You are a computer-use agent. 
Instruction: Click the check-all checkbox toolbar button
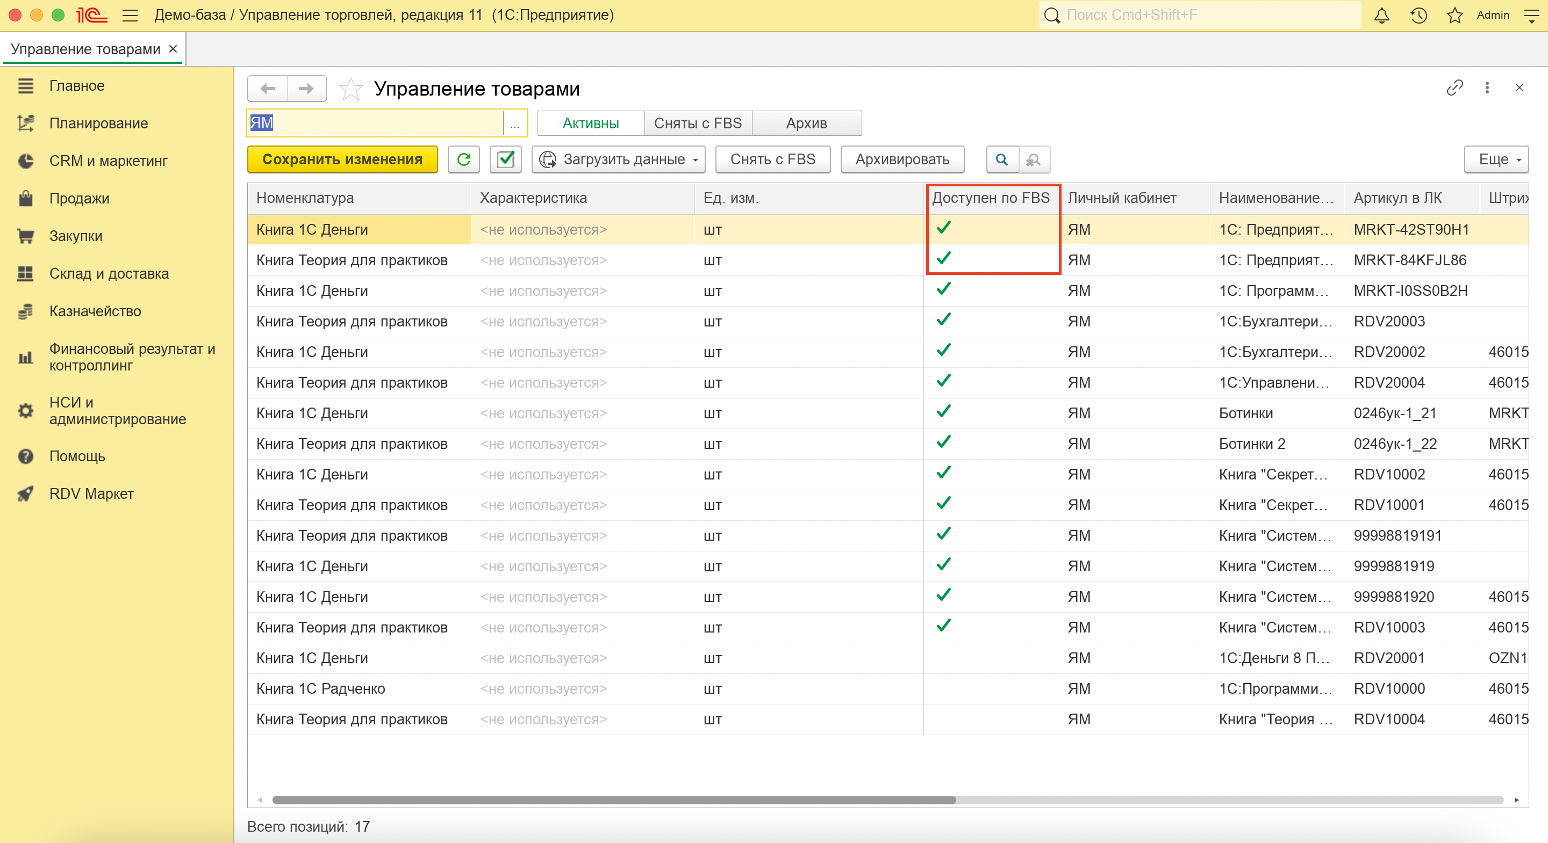(x=505, y=159)
